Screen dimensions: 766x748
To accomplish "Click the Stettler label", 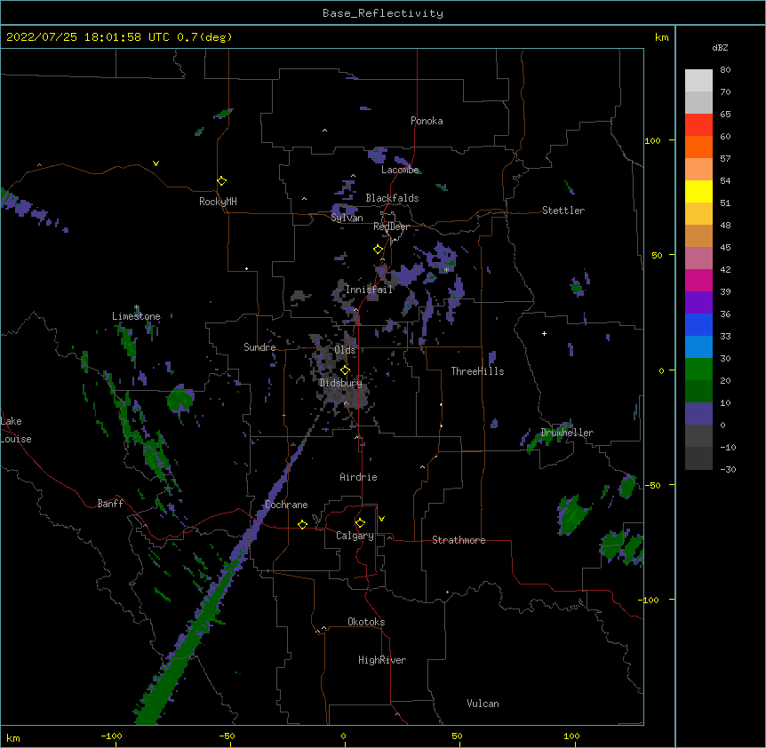I will (x=563, y=211).
